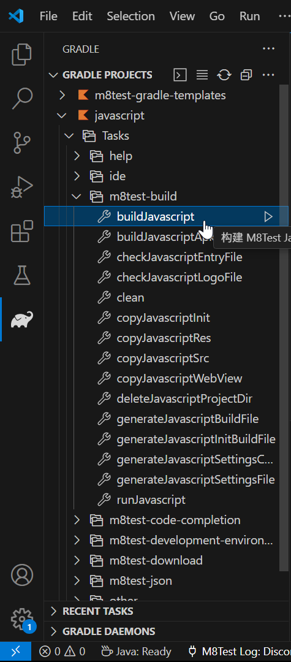Click the Java: Ready status item

coord(136,652)
